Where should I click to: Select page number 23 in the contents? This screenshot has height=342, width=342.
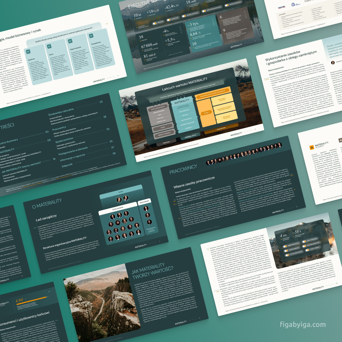tap(101, 102)
